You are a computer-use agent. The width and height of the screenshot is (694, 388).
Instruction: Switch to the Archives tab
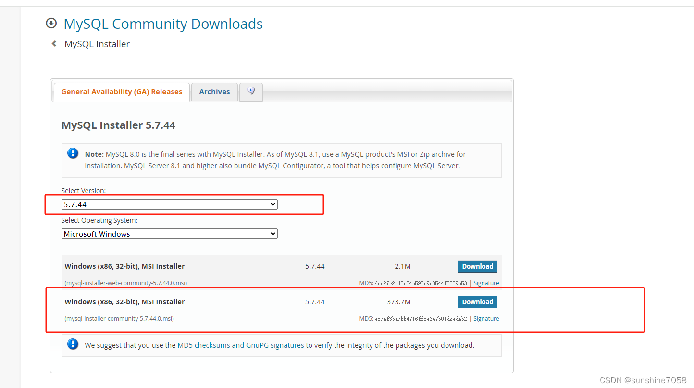tap(214, 91)
